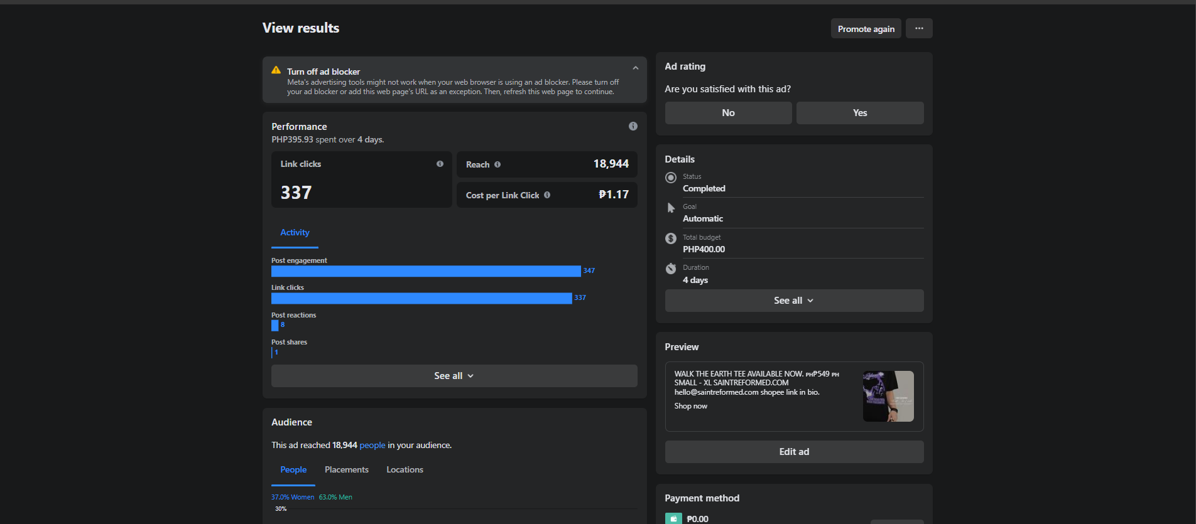Select the Activity tab

[295, 233]
